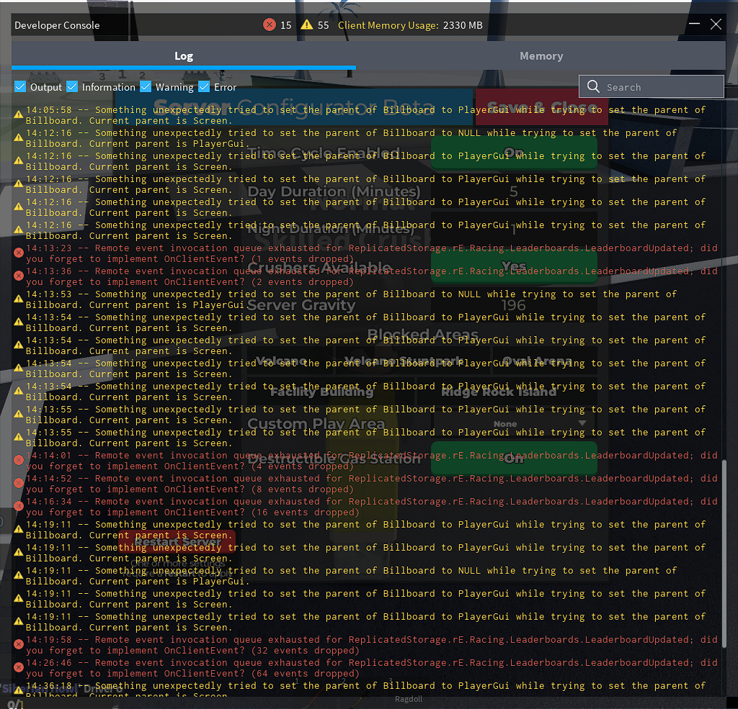The image size is (738, 709).
Task: Minimize the Developer Console window
Action: pyautogui.click(x=694, y=24)
